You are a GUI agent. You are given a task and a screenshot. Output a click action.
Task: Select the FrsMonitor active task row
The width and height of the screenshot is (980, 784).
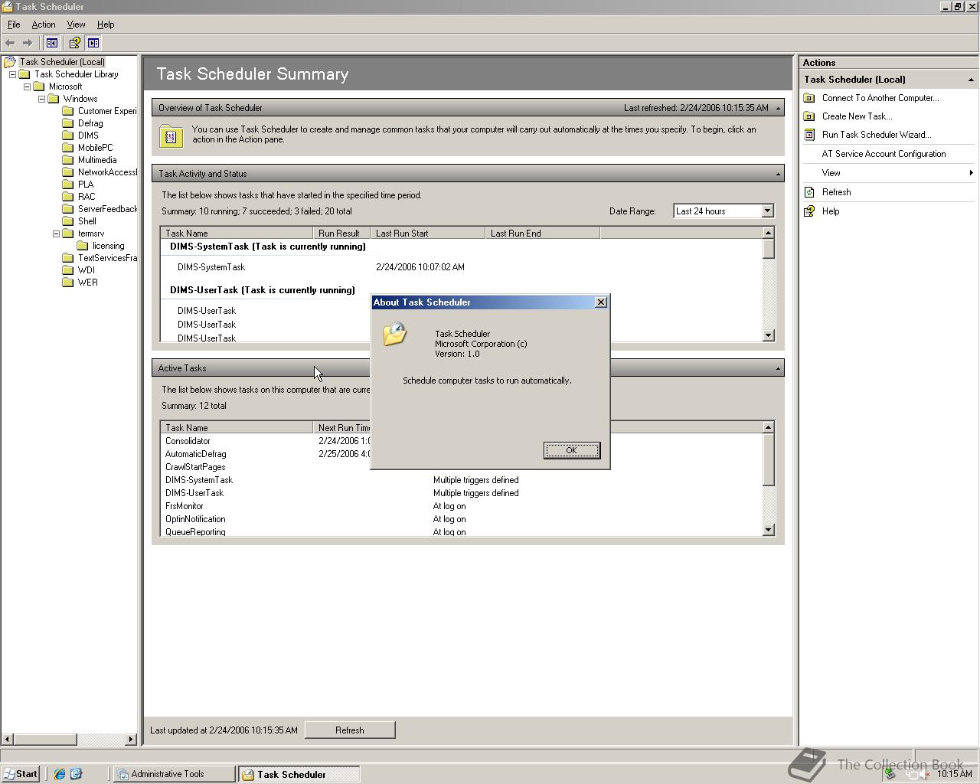click(462, 506)
